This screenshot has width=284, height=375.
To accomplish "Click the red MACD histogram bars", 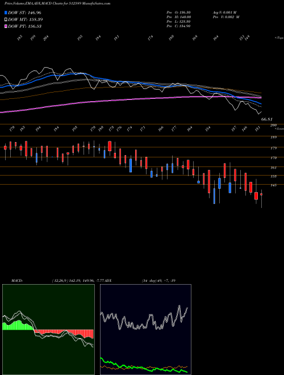I will pyautogui.click(x=64, y=334).
